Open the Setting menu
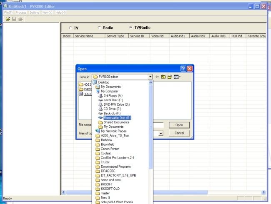271x204 pixels. [34, 12]
